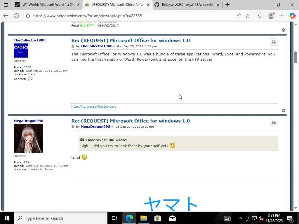Screen dimensions: 299x224
Task: Jump to top arrow above TheCollector1988 post
Action: (284, 30)
